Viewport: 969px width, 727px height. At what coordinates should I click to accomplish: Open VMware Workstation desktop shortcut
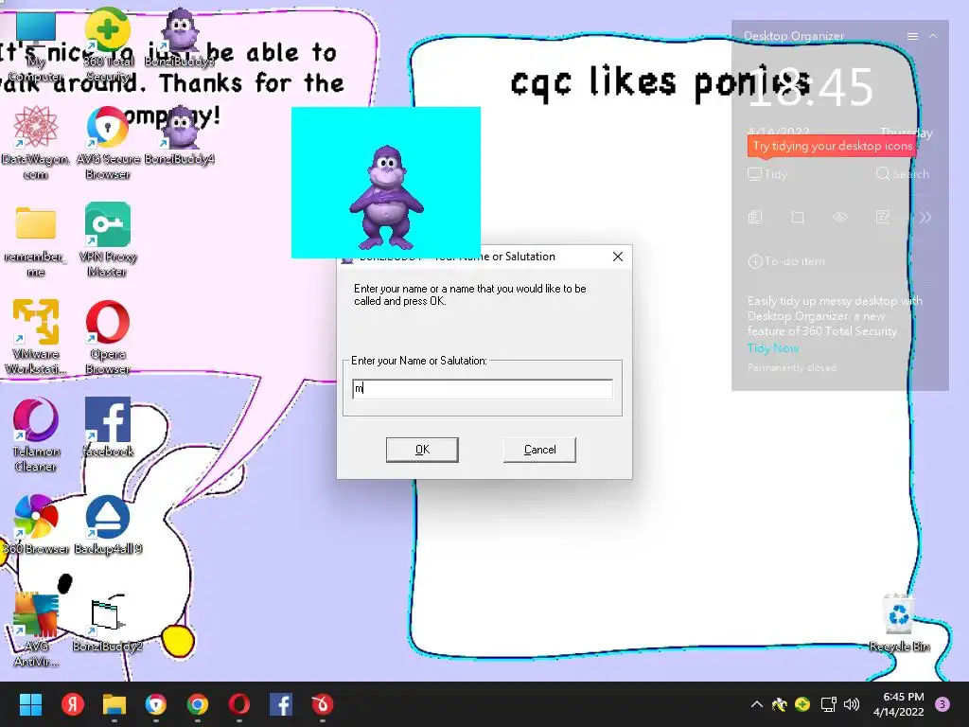pos(35,337)
